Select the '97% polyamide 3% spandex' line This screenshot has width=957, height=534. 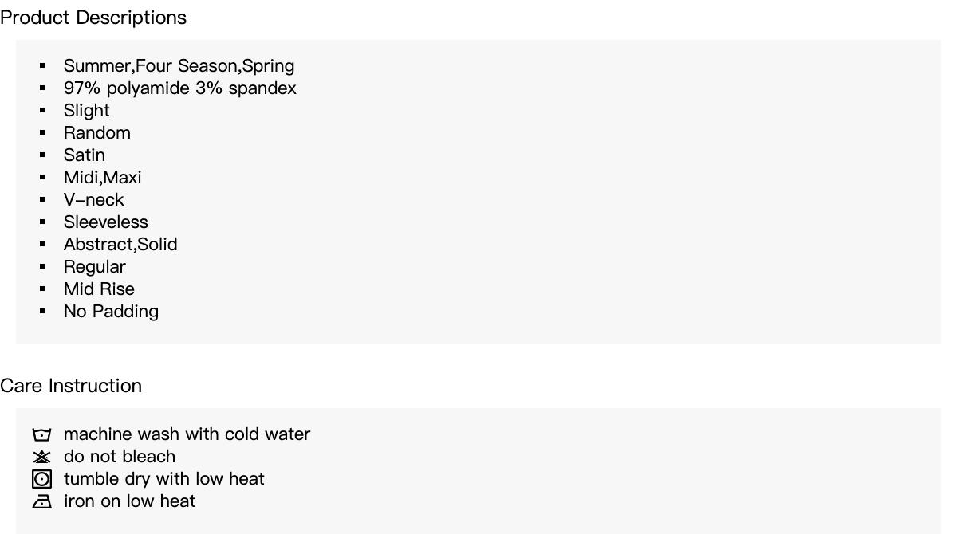point(179,88)
